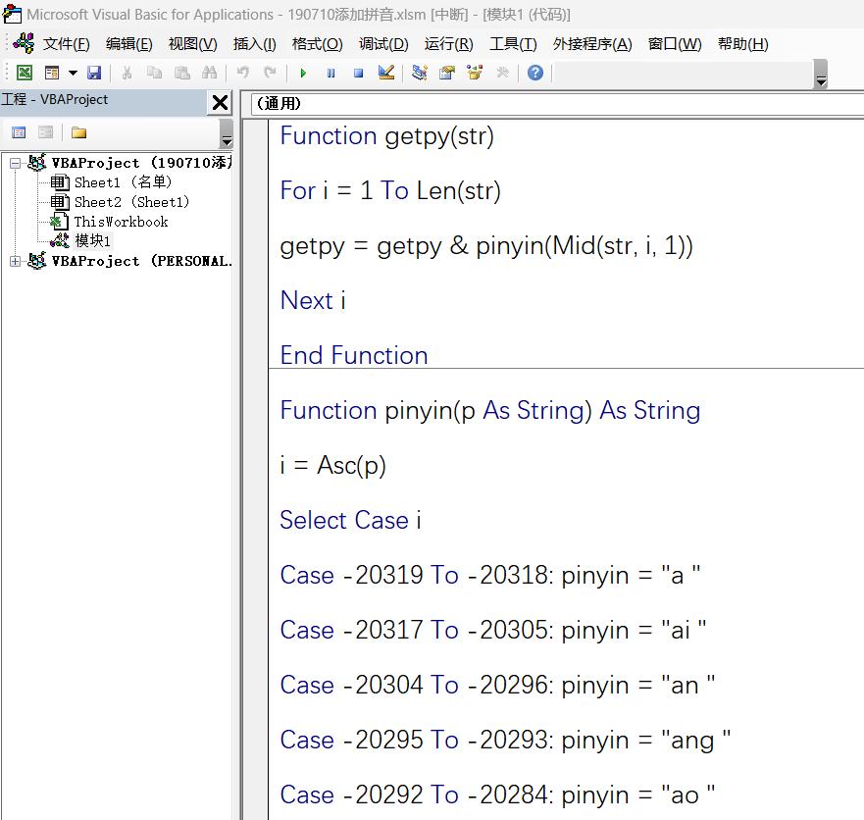Click the Save icon on the toolbar
Viewport: 864px width, 820px height.
click(x=92, y=73)
